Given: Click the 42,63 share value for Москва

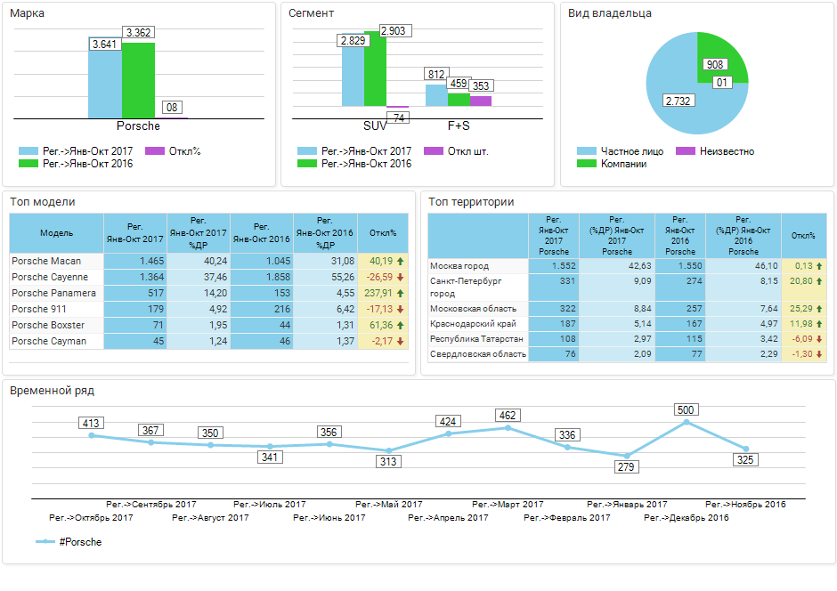Looking at the screenshot, I should [639, 266].
